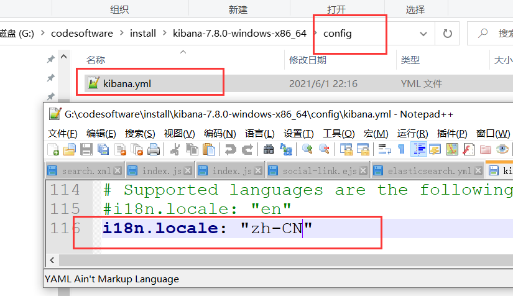Open the user defined language icon
This screenshot has width=513, height=296.
pos(435,149)
